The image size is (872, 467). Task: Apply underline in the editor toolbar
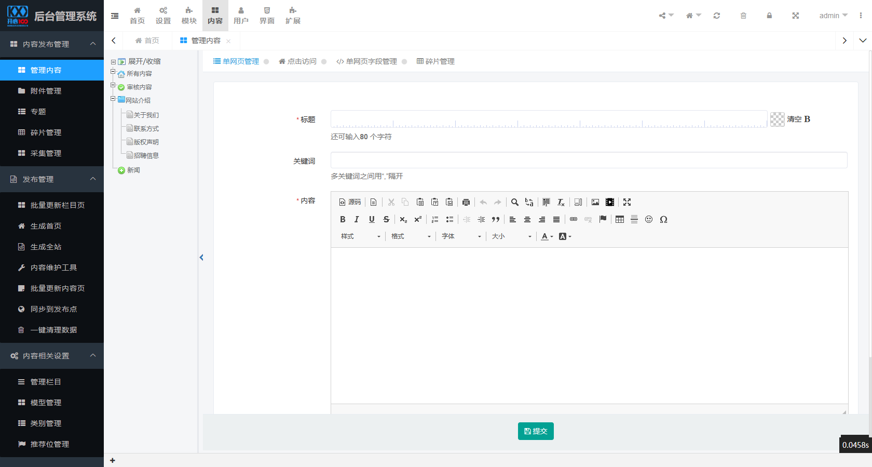372,219
